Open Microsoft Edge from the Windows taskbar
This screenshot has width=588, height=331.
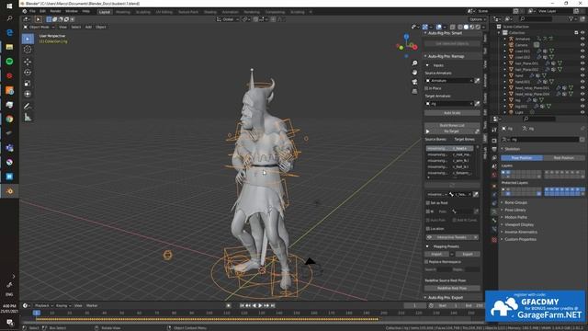(9, 33)
